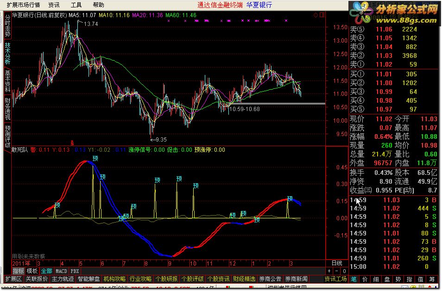Open 机构攻略 in the bottom bar

[x=114, y=279]
